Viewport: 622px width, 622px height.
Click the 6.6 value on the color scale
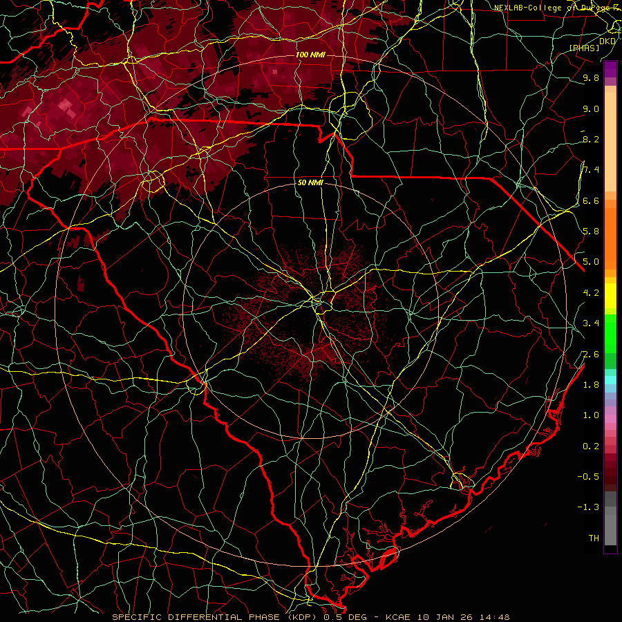(x=591, y=200)
